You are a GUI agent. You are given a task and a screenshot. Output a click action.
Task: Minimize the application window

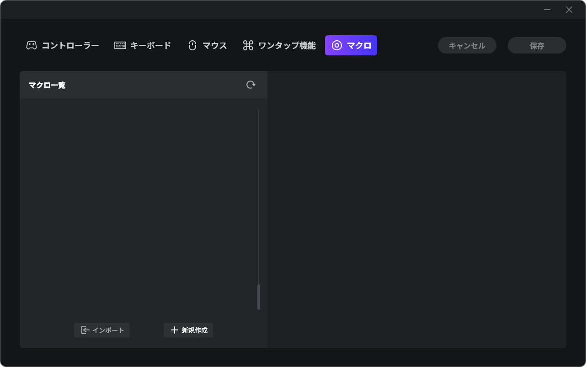tap(547, 10)
